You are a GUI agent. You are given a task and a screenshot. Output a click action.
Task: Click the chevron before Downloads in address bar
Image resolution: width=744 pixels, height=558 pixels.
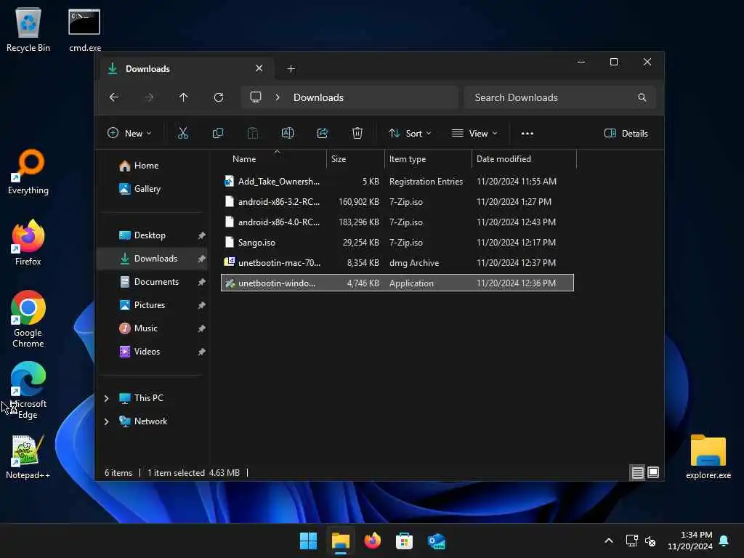(x=278, y=97)
